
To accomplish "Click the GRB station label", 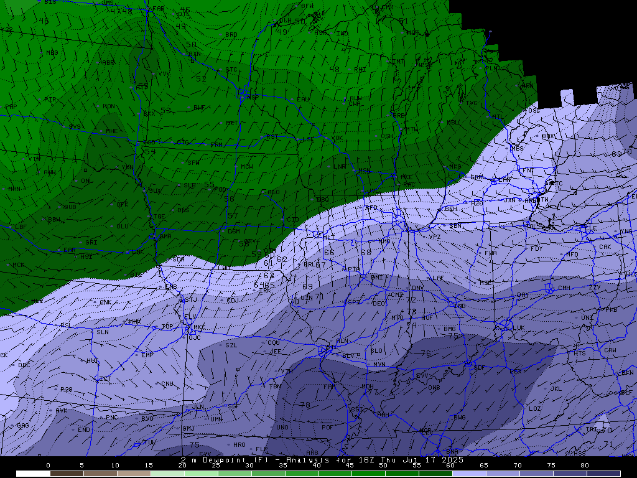I will (x=399, y=116).
